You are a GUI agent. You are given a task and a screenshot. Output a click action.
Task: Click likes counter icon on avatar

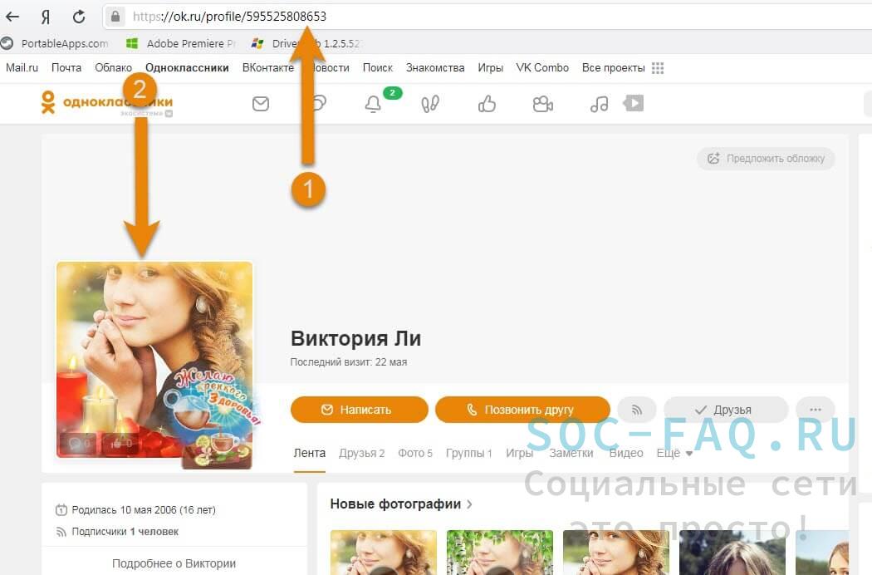pos(120,444)
